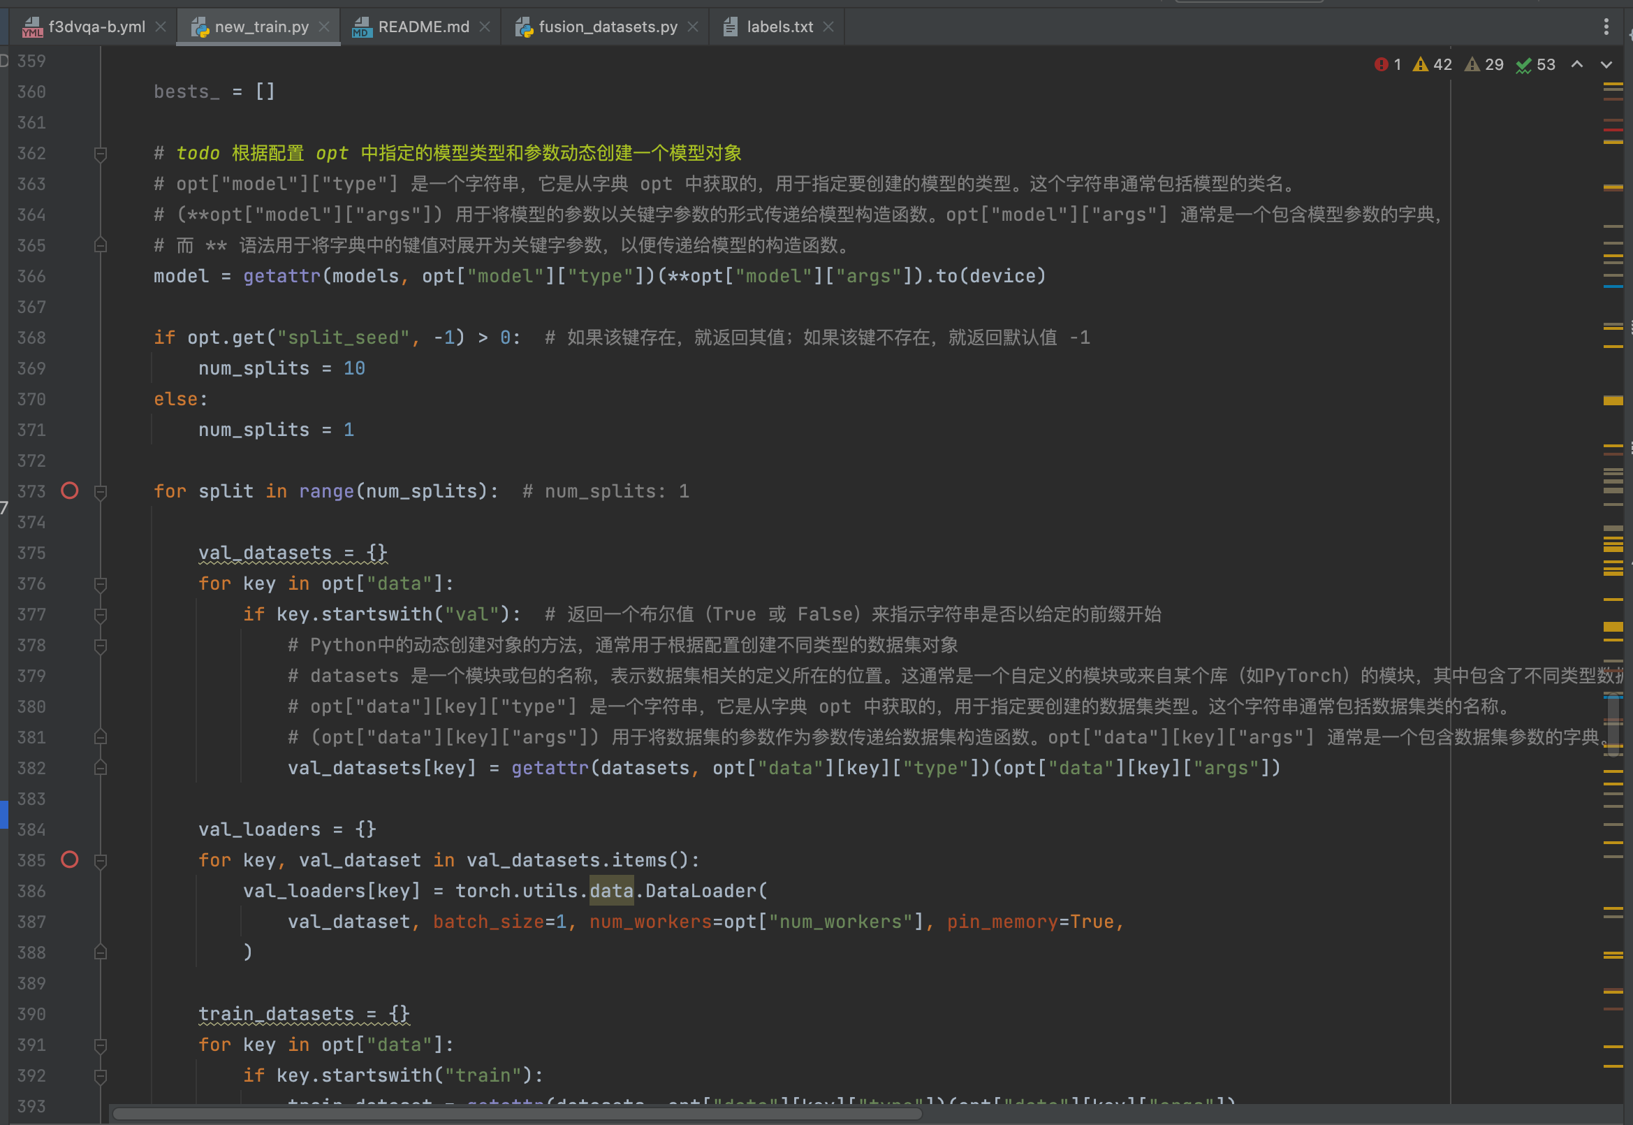The height and width of the screenshot is (1125, 1633).
Task: Close the f3dvqa-b.yml tab
Action: click(161, 27)
